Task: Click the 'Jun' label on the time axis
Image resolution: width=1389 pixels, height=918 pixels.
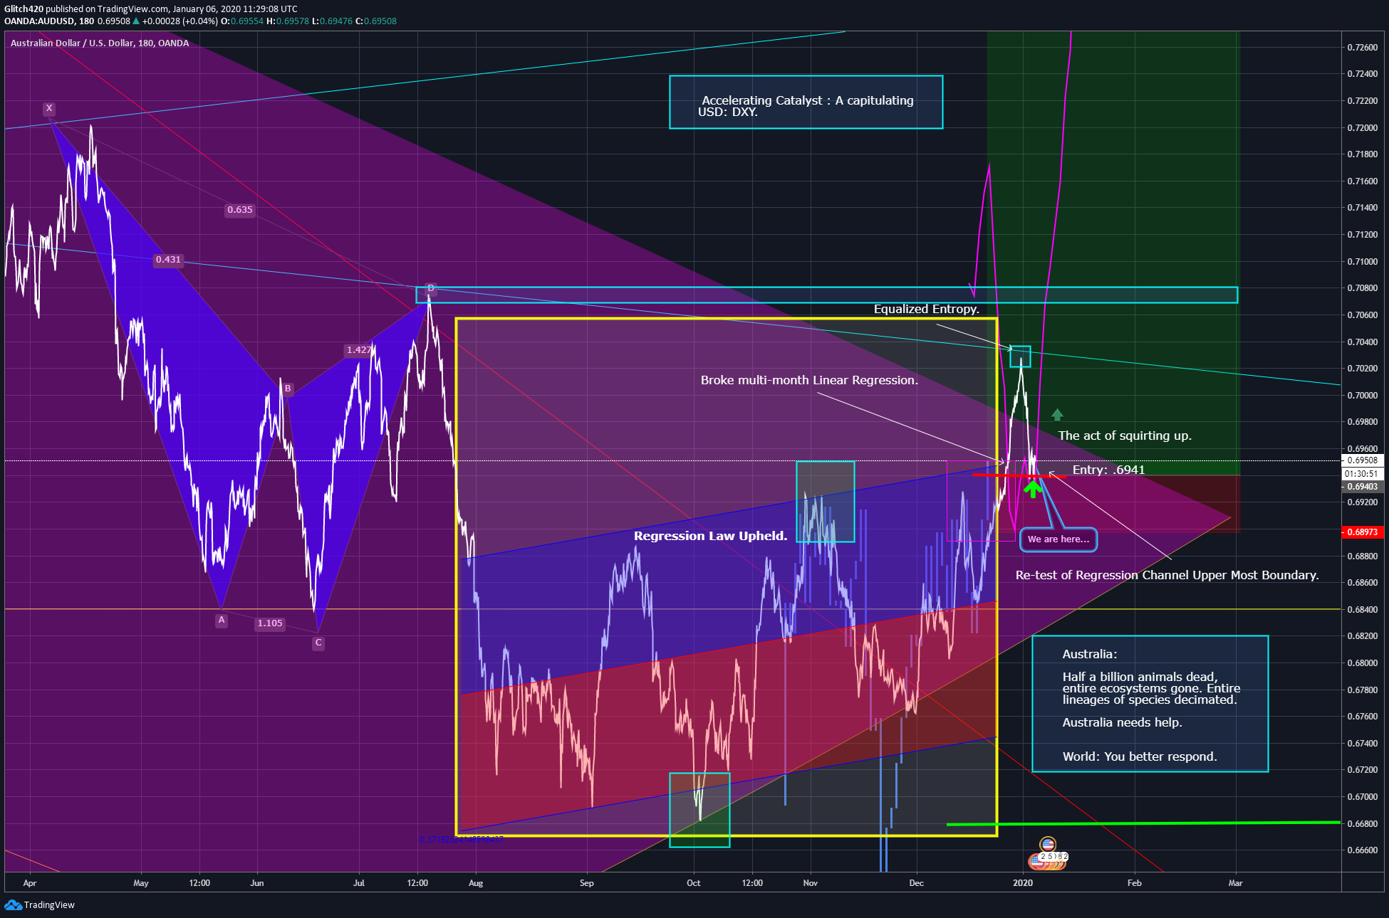Action: click(x=257, y=883)
